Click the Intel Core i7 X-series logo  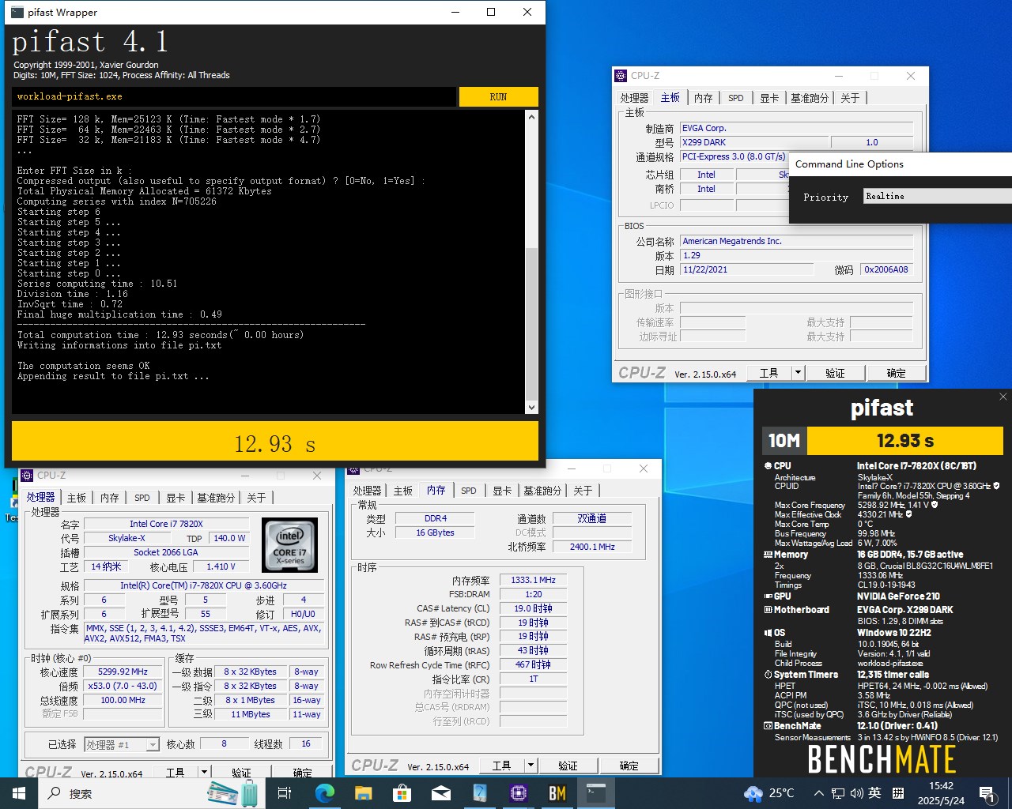[289, 544]
